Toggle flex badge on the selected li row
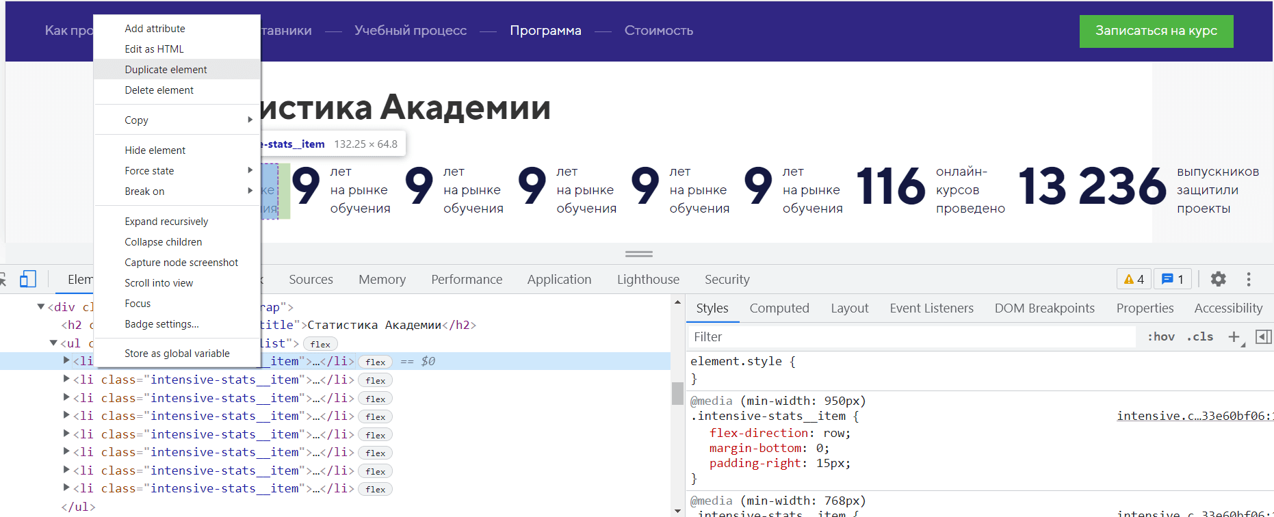Viewport: 1274px width, 517px height. (x=376, y=362)
